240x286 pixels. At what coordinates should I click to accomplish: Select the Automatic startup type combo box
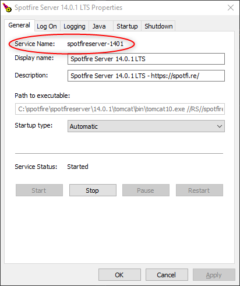click(146, 126)
